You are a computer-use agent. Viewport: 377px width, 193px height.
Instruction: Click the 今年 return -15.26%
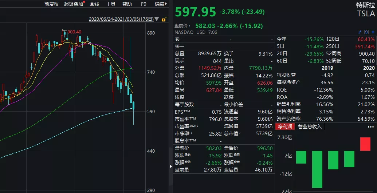click(x=314, y=39)
